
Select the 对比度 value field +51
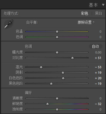tap(98, 58)
